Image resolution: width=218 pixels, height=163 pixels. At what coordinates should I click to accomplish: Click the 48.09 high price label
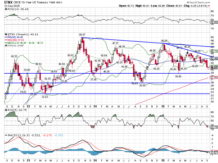tap(164, 41)
